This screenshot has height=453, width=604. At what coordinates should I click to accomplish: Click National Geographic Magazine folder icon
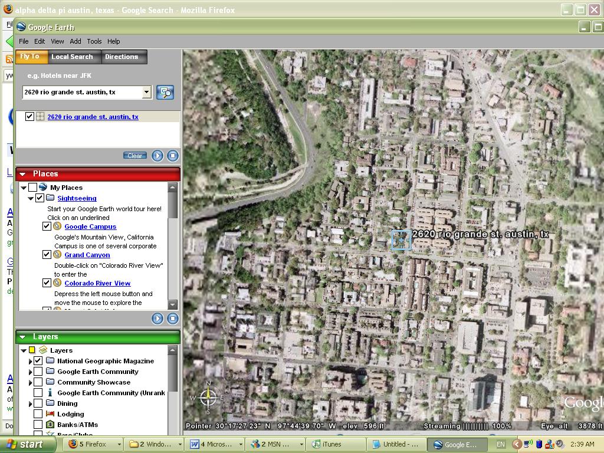coord(50,360)
